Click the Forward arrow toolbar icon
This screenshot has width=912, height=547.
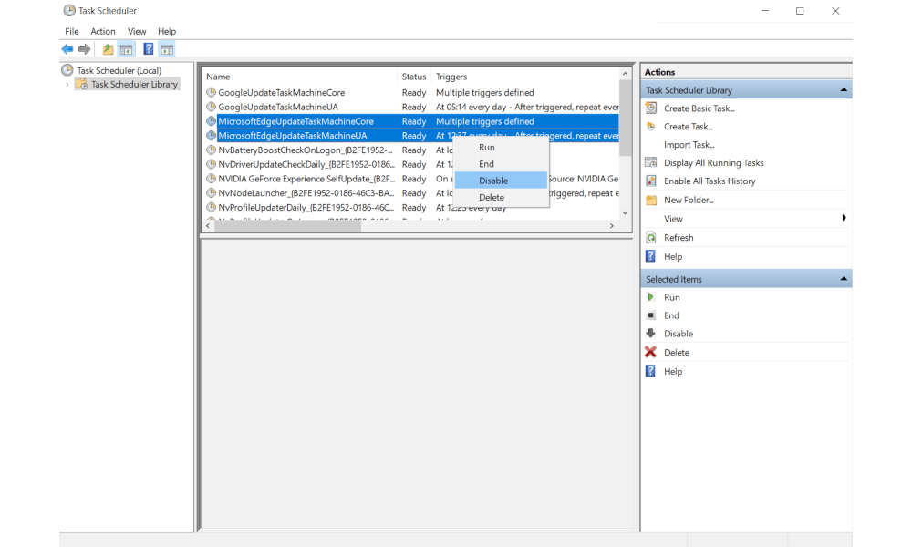click(84, 49)
